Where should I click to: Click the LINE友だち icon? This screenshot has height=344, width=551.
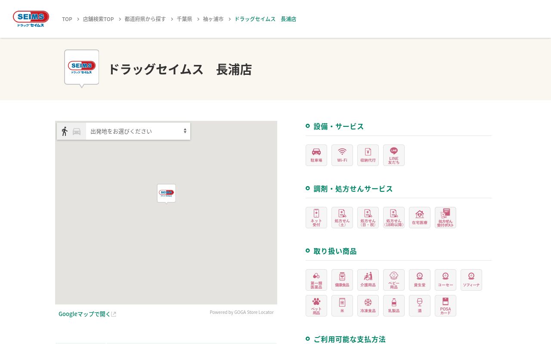click(394, 155)
